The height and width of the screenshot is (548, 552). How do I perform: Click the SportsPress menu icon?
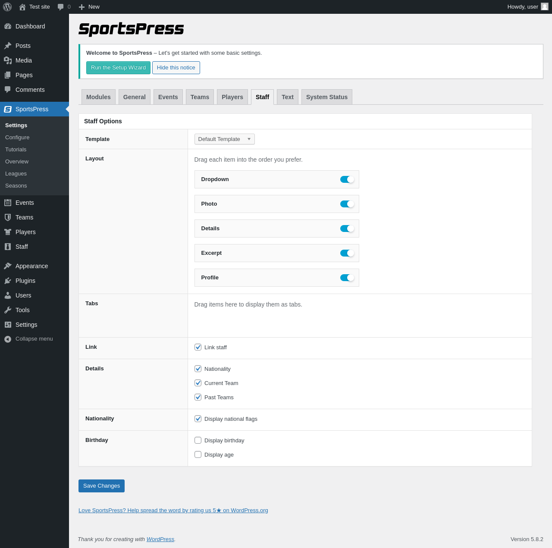pos(8,109)
